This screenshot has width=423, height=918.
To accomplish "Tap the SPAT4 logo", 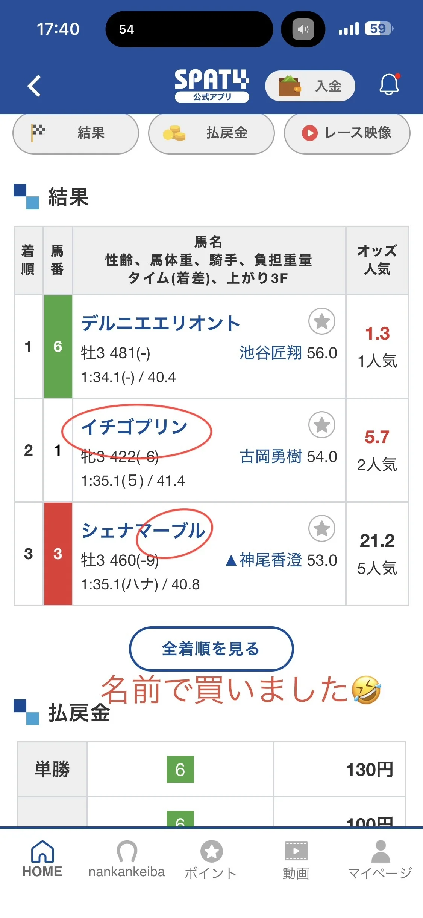I will click(x=212, y=85).
